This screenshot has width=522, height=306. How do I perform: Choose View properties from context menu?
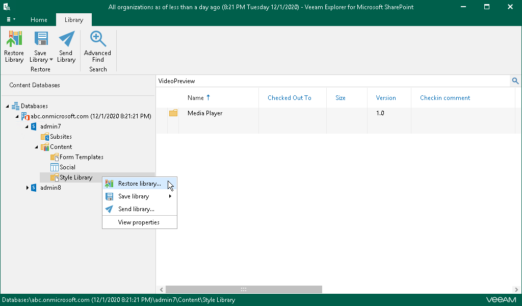click(x=140, y=222)
